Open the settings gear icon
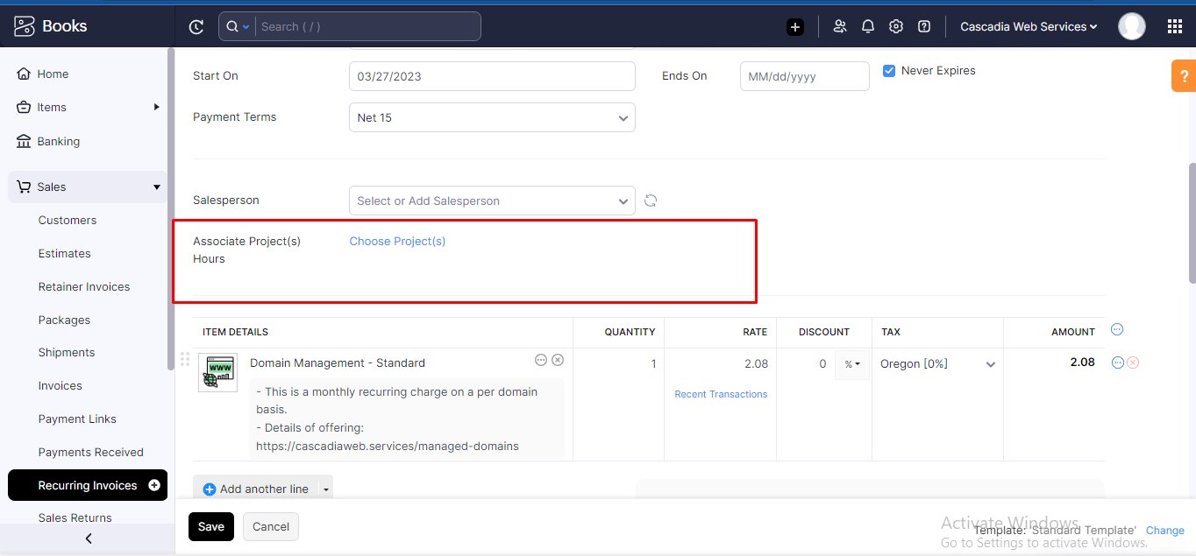This screenshot has width=1196, height=556. [895, 26]
